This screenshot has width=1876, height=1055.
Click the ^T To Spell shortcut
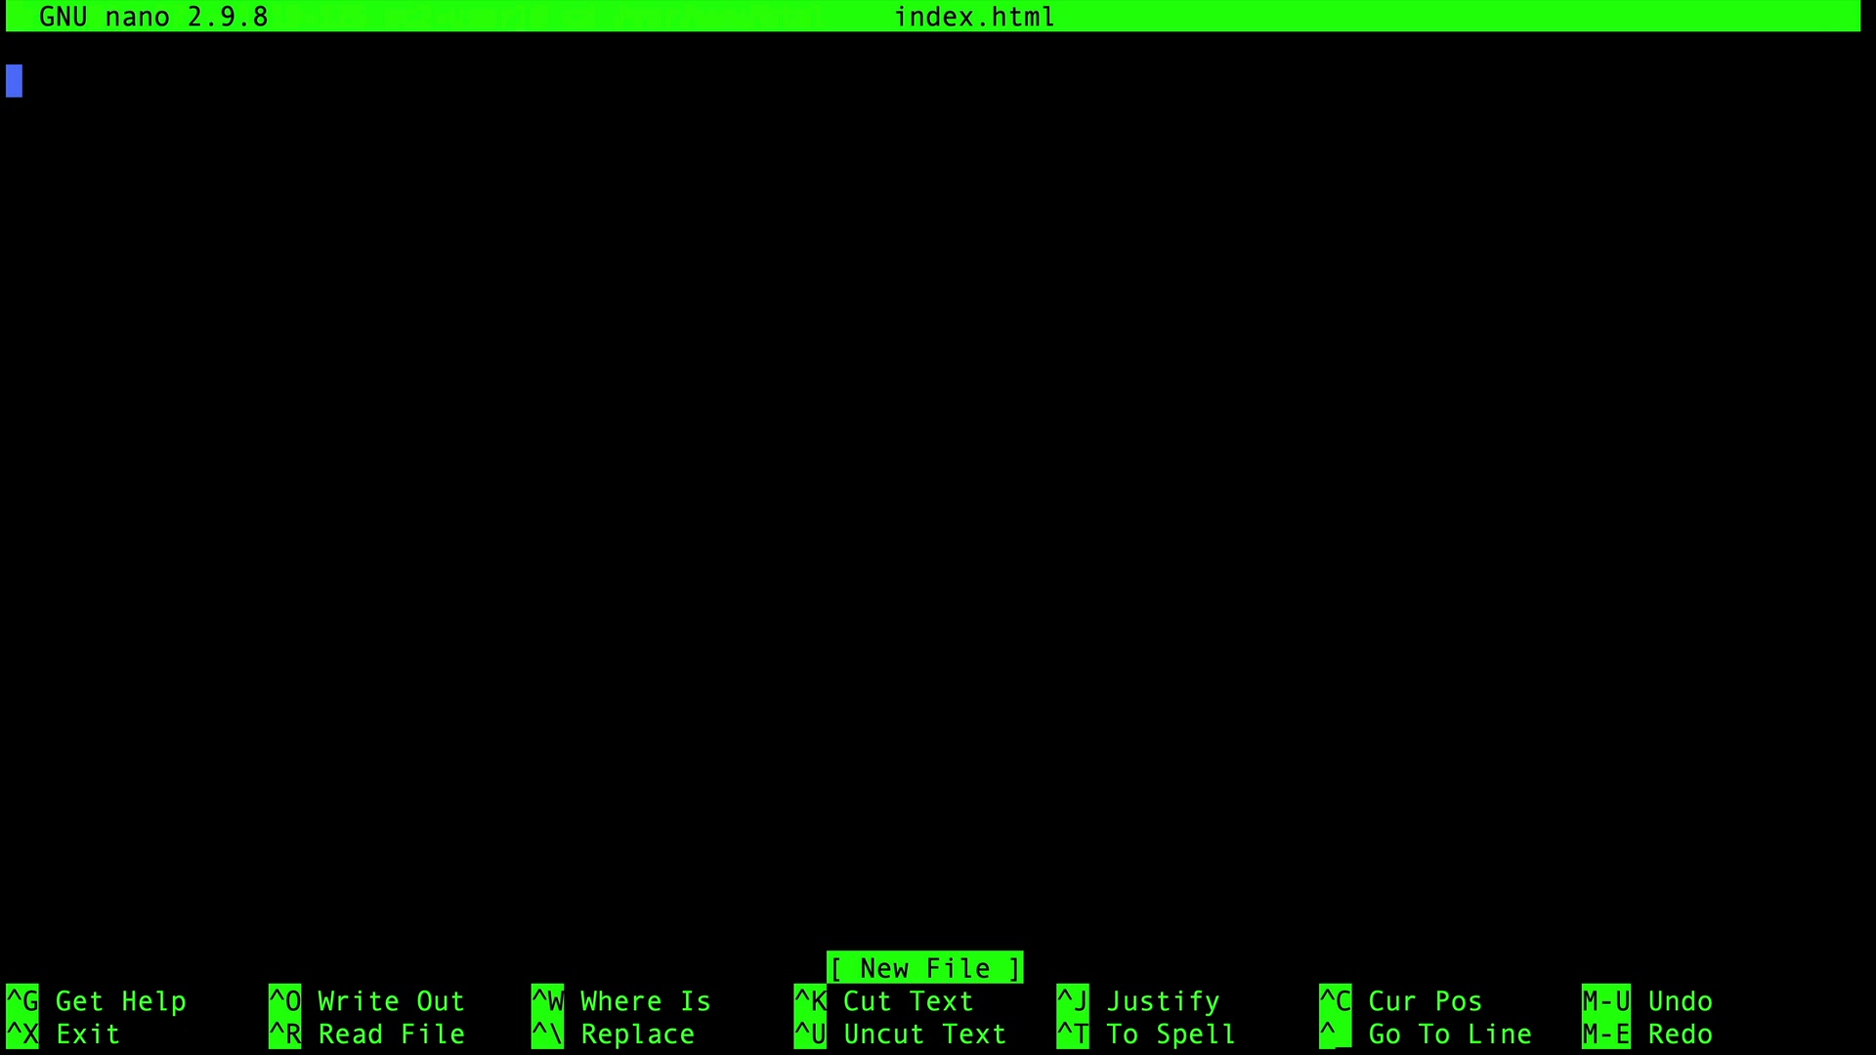click(x=1171, y=1034)
